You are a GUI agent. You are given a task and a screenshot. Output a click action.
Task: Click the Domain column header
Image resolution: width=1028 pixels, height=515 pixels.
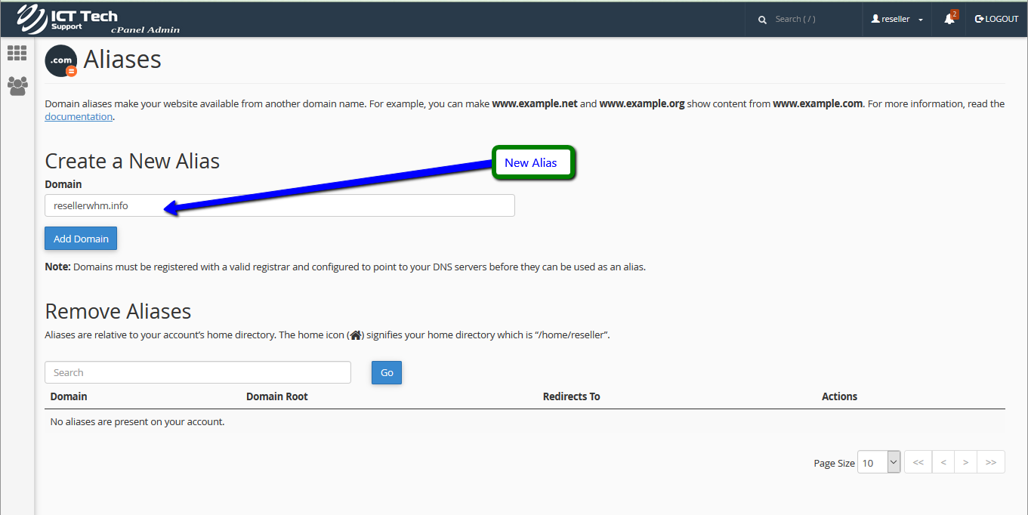[x=69, y=396]
